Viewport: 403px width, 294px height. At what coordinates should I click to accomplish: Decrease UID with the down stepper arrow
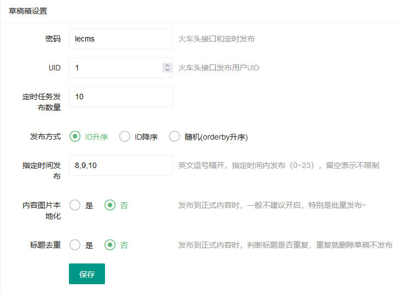point(167,70)
